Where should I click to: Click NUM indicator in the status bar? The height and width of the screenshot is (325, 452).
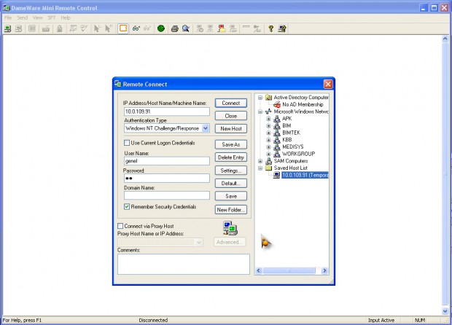(x=420, y=320)
